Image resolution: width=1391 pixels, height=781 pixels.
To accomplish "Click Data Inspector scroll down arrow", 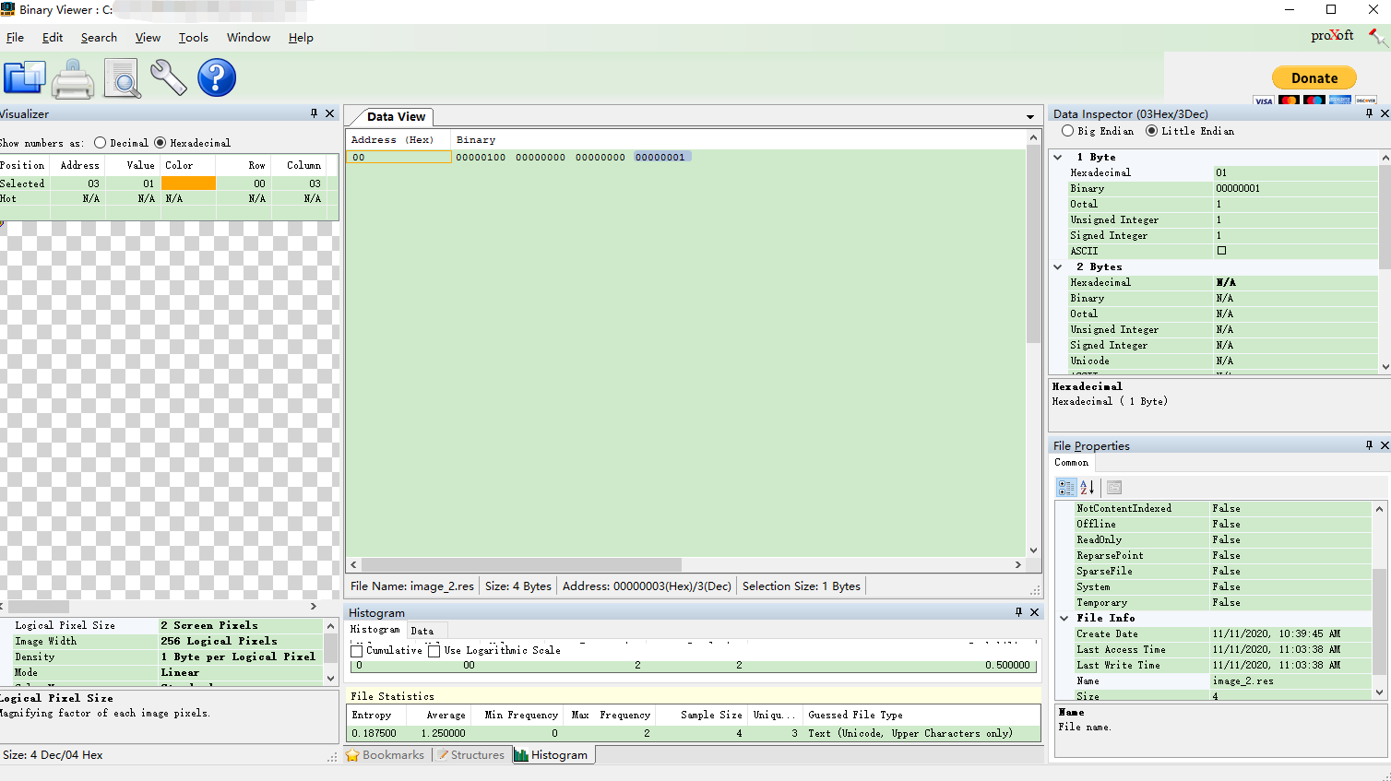I will tap(1385, 366).
